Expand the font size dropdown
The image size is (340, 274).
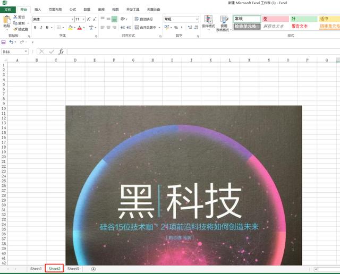(x=84, y=19)
